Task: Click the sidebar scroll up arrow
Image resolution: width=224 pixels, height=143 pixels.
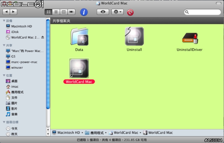Action: coord(48,130)
